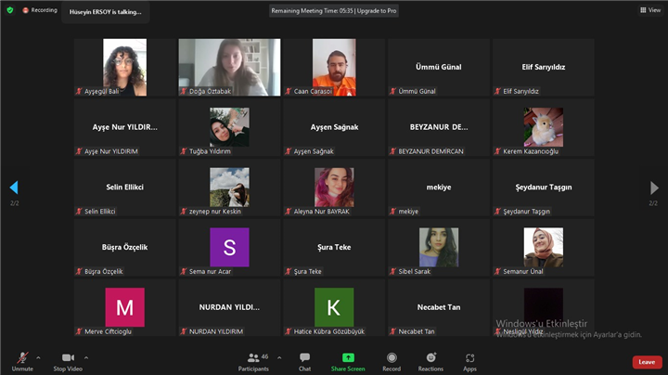Image resolution: width=668 pixels, height=375 pixels.
Task: Select BEYZANUR DEMİRCAN participant tile
Action: coord(439,127)
